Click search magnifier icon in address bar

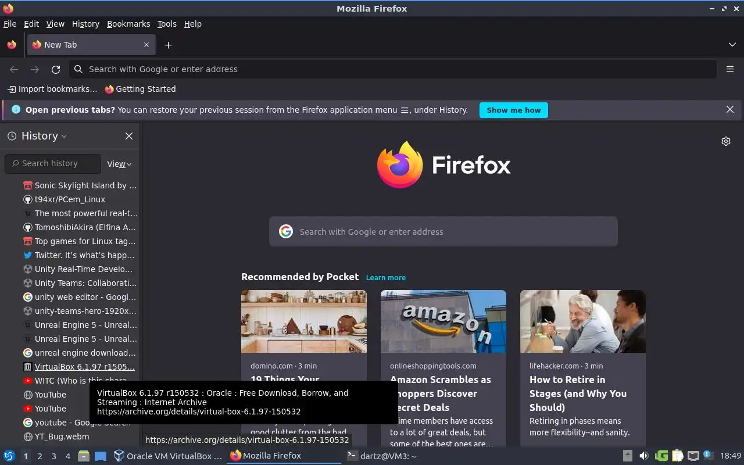click(x=78, y=69)
